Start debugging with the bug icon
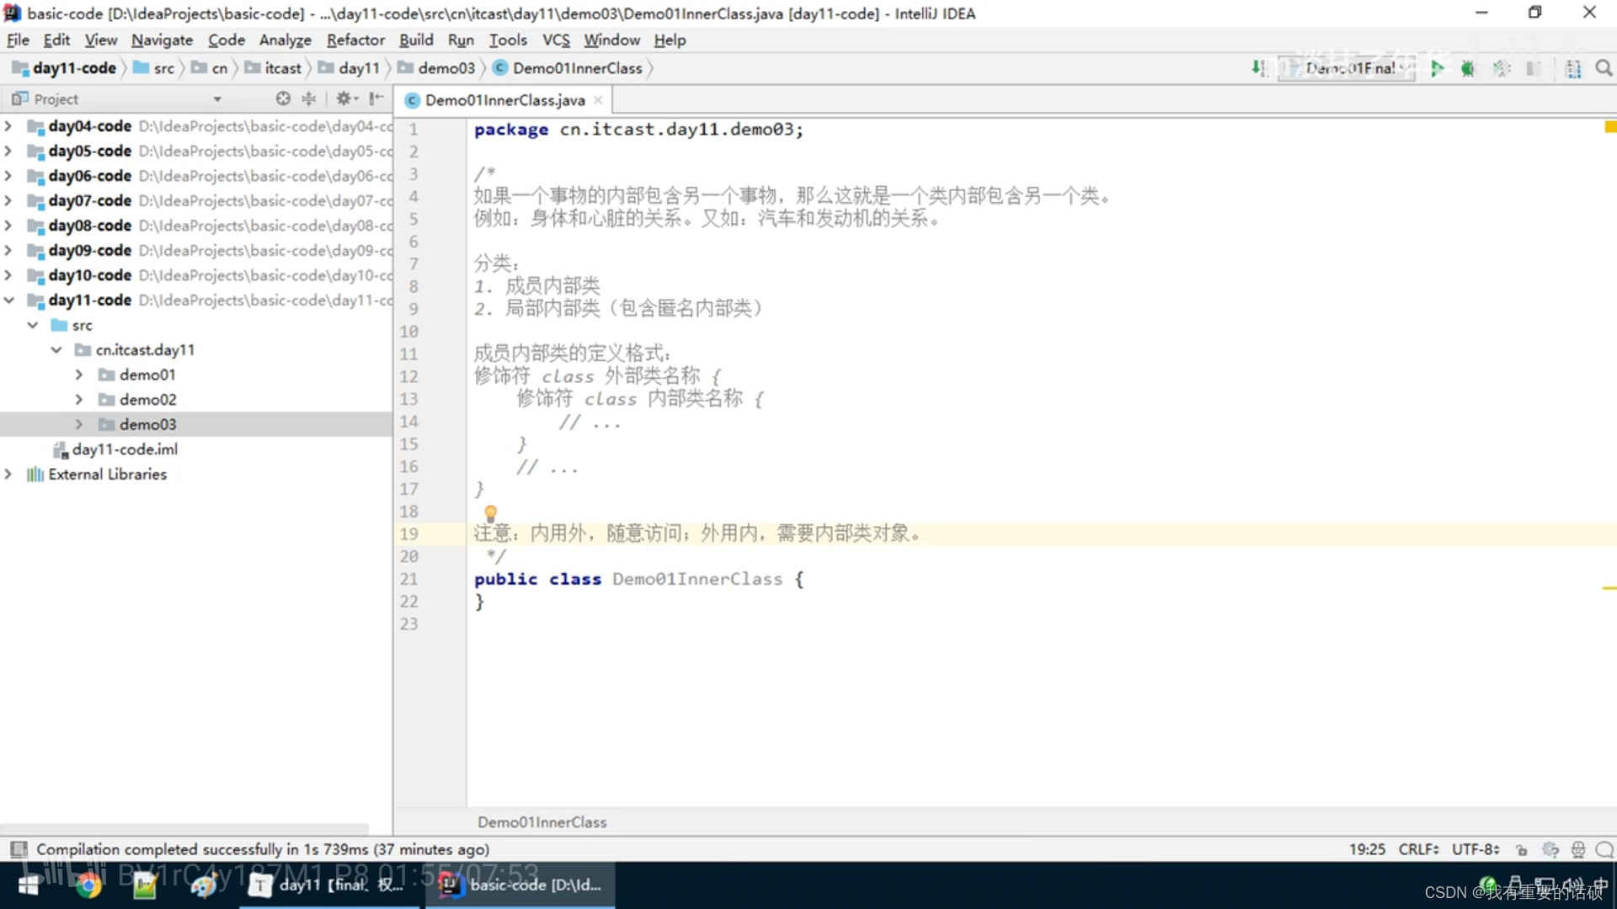This screenshot has width=1617, height=909. (1468, 69)
